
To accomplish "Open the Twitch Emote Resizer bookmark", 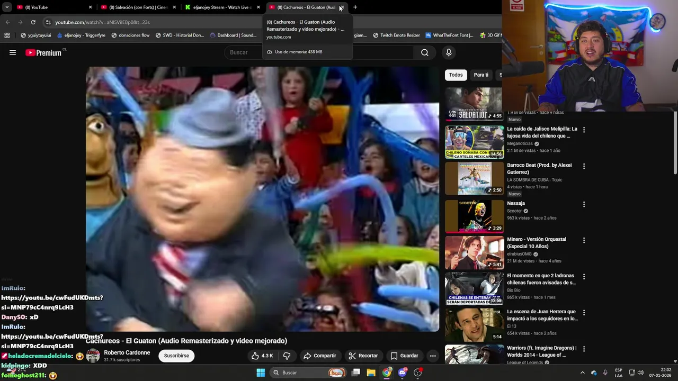I will pos(396,35).
